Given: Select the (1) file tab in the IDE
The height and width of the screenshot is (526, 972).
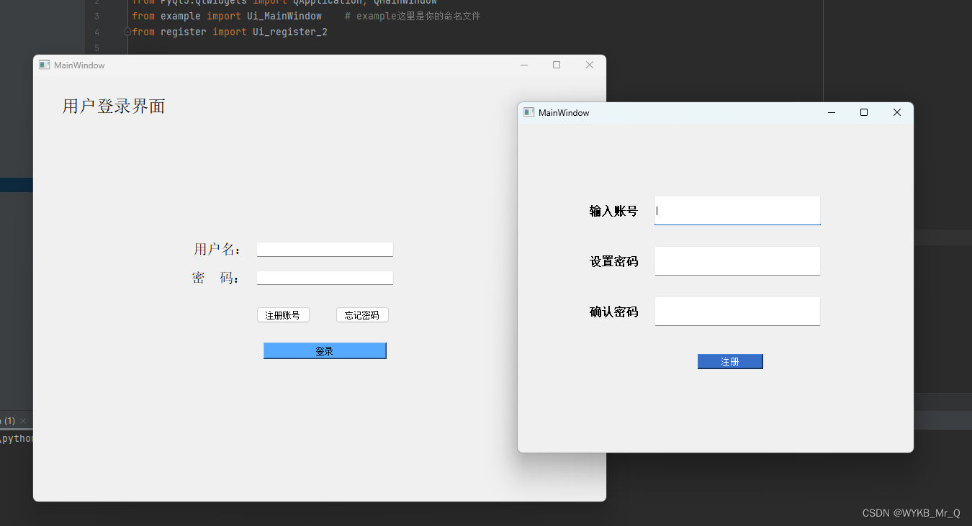Looking at the screenshot, I should 8,420.
